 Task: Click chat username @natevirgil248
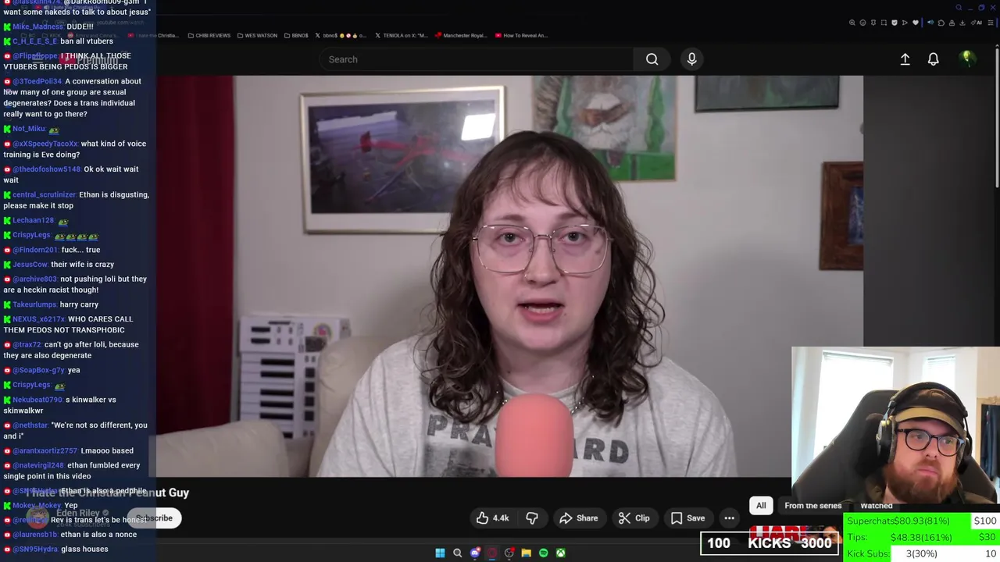tap(38, 465)
